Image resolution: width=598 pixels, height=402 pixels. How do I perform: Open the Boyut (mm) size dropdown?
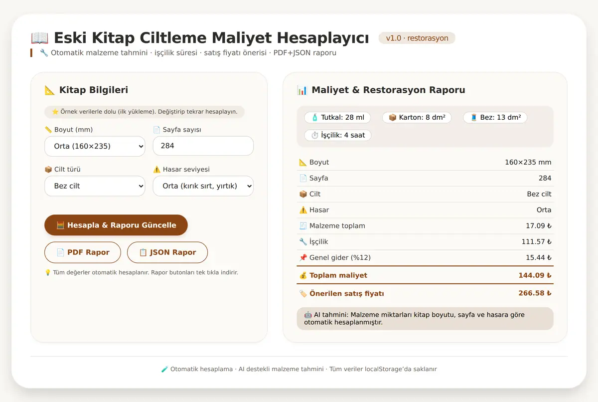tap(95, 146)
